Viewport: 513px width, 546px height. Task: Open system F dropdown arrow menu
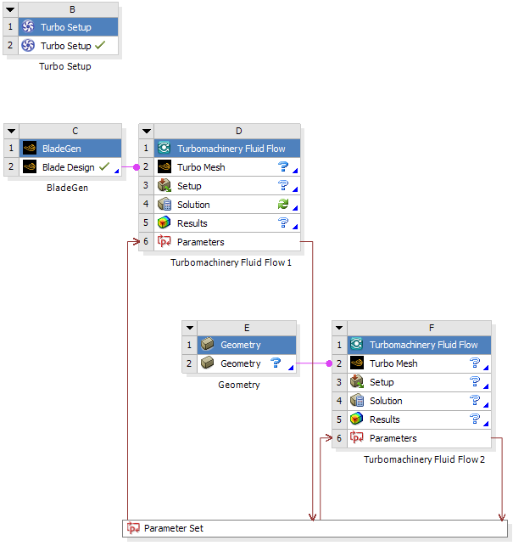tap(339, 328)
